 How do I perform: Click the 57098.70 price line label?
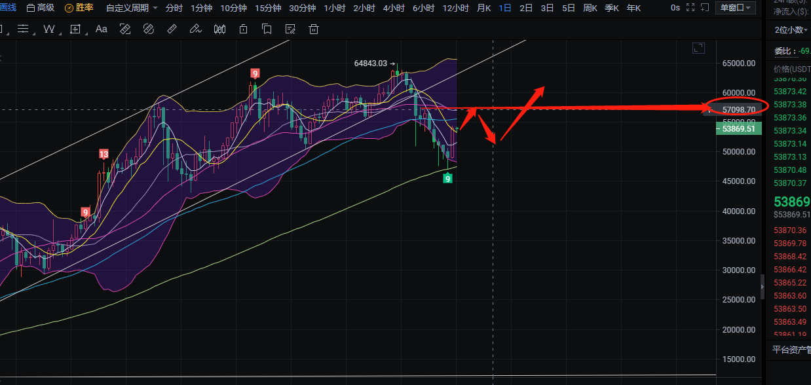(738, 109)
